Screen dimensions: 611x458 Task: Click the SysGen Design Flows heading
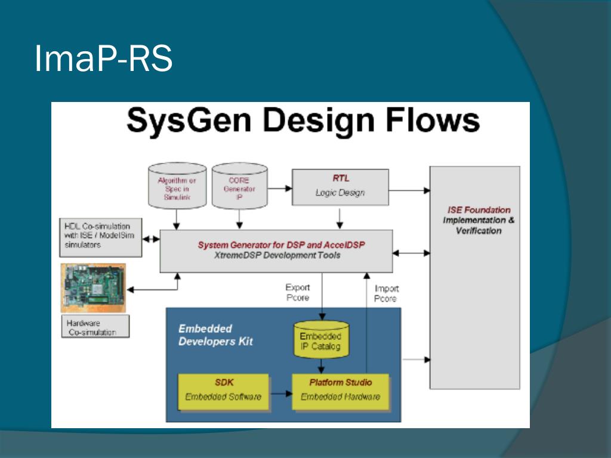(x=303, y=121)
